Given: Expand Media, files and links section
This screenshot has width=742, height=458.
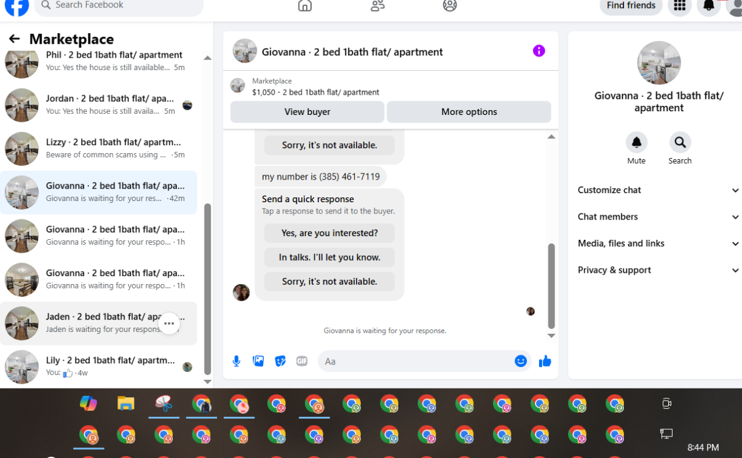Looking at the screenshot, I should pyautogui.click(x=659, y=243).
